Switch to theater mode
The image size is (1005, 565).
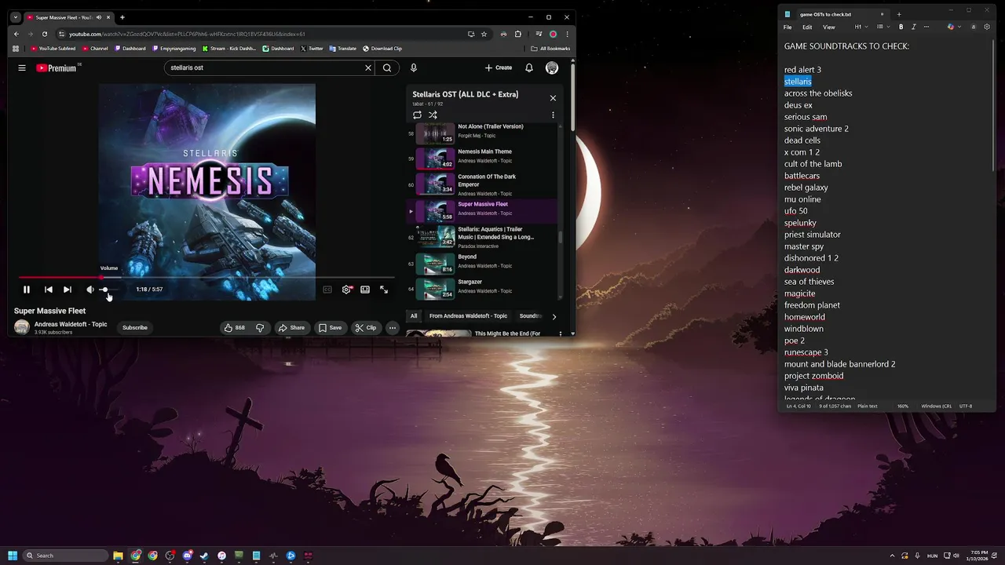[x=365, y=290]
